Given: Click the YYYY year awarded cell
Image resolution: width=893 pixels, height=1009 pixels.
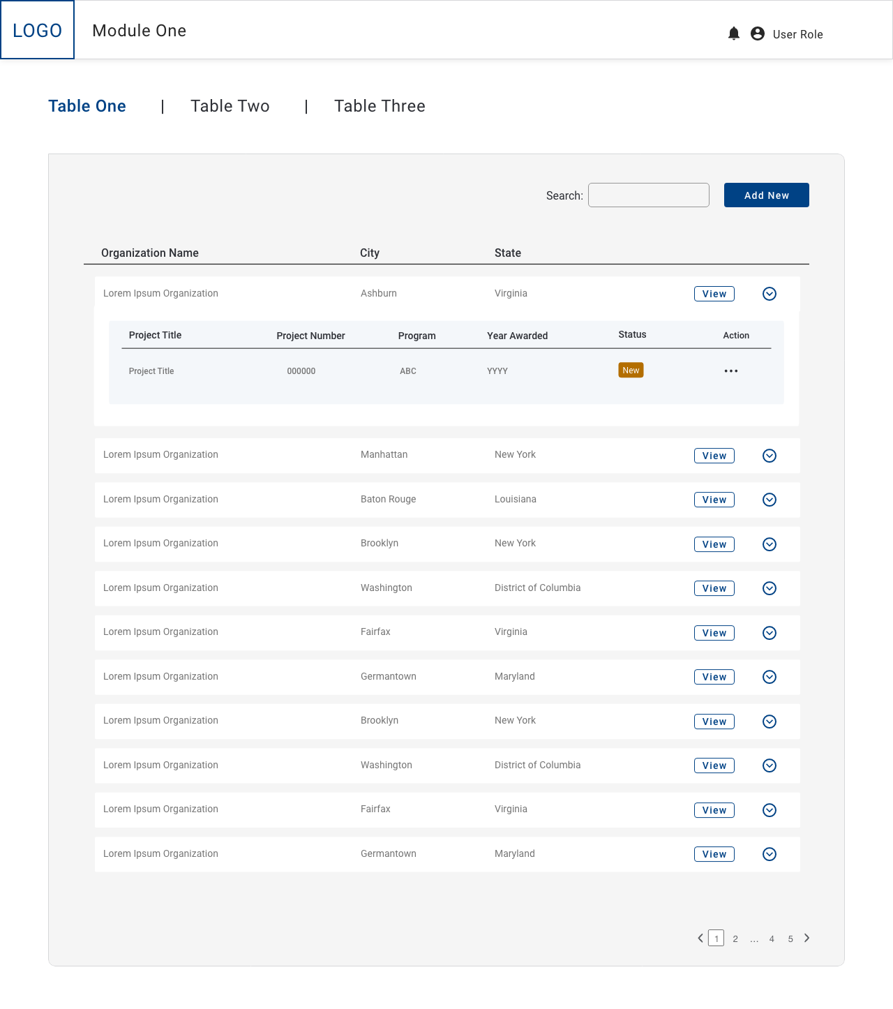Looking at the screenshot, I should [x=497, y=371].
